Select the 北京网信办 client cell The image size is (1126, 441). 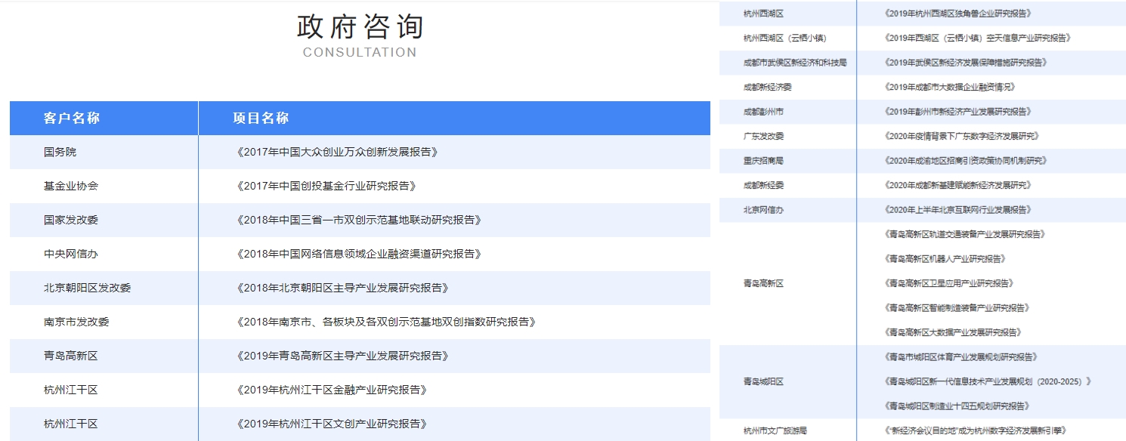tap(763, 210)
